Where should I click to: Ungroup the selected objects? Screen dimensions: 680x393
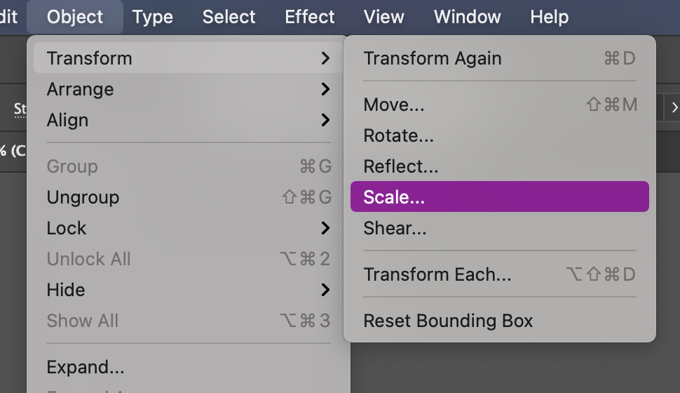click(83, 197)
